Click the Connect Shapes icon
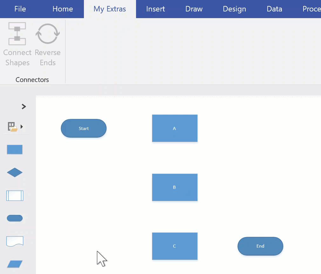This screenshot has width=321, height=274. click(17, 34)
